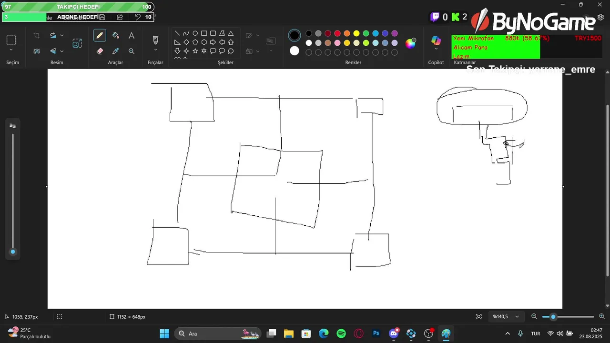
Task: Pick the green color swatch
Action: [366, 33]
